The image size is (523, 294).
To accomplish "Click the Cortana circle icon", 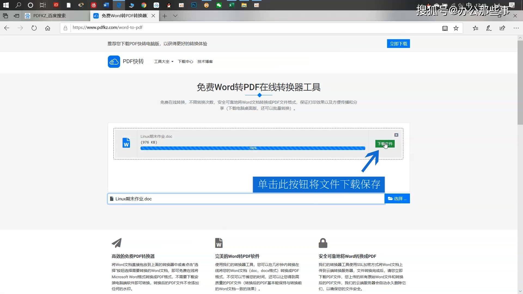I will (x=31, y=5).
